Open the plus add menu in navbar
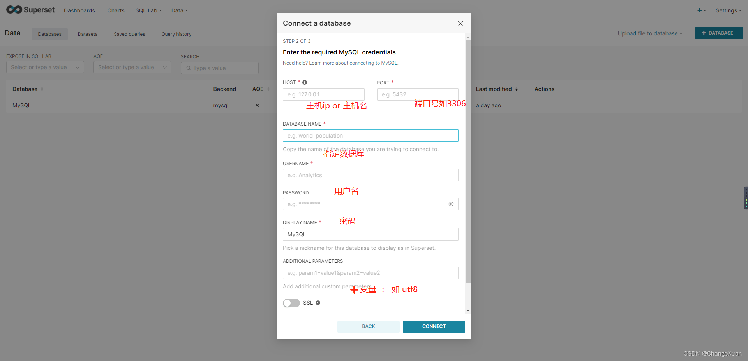Screen dimensions: 748x361 click(x=702, y=10)
